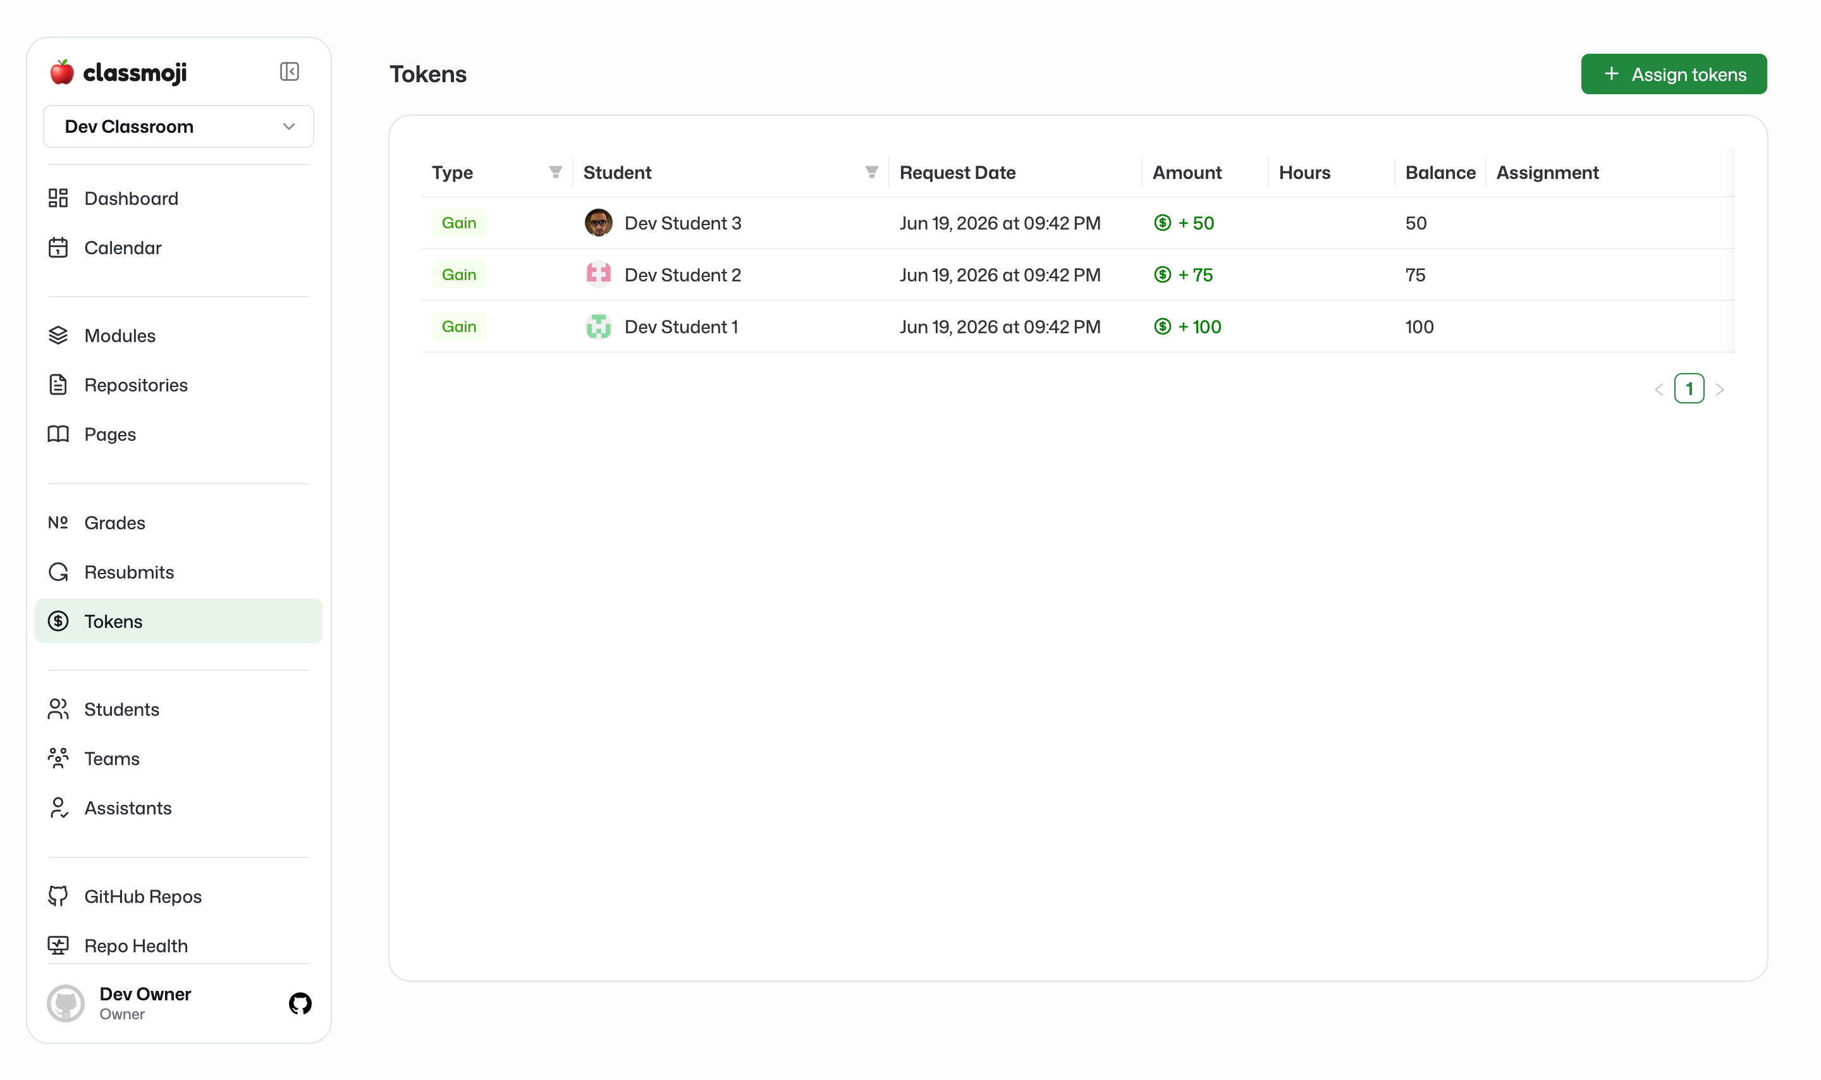Click the Students people icon
Viewport: 1821px width, 1080px height.
coord(58,709)
